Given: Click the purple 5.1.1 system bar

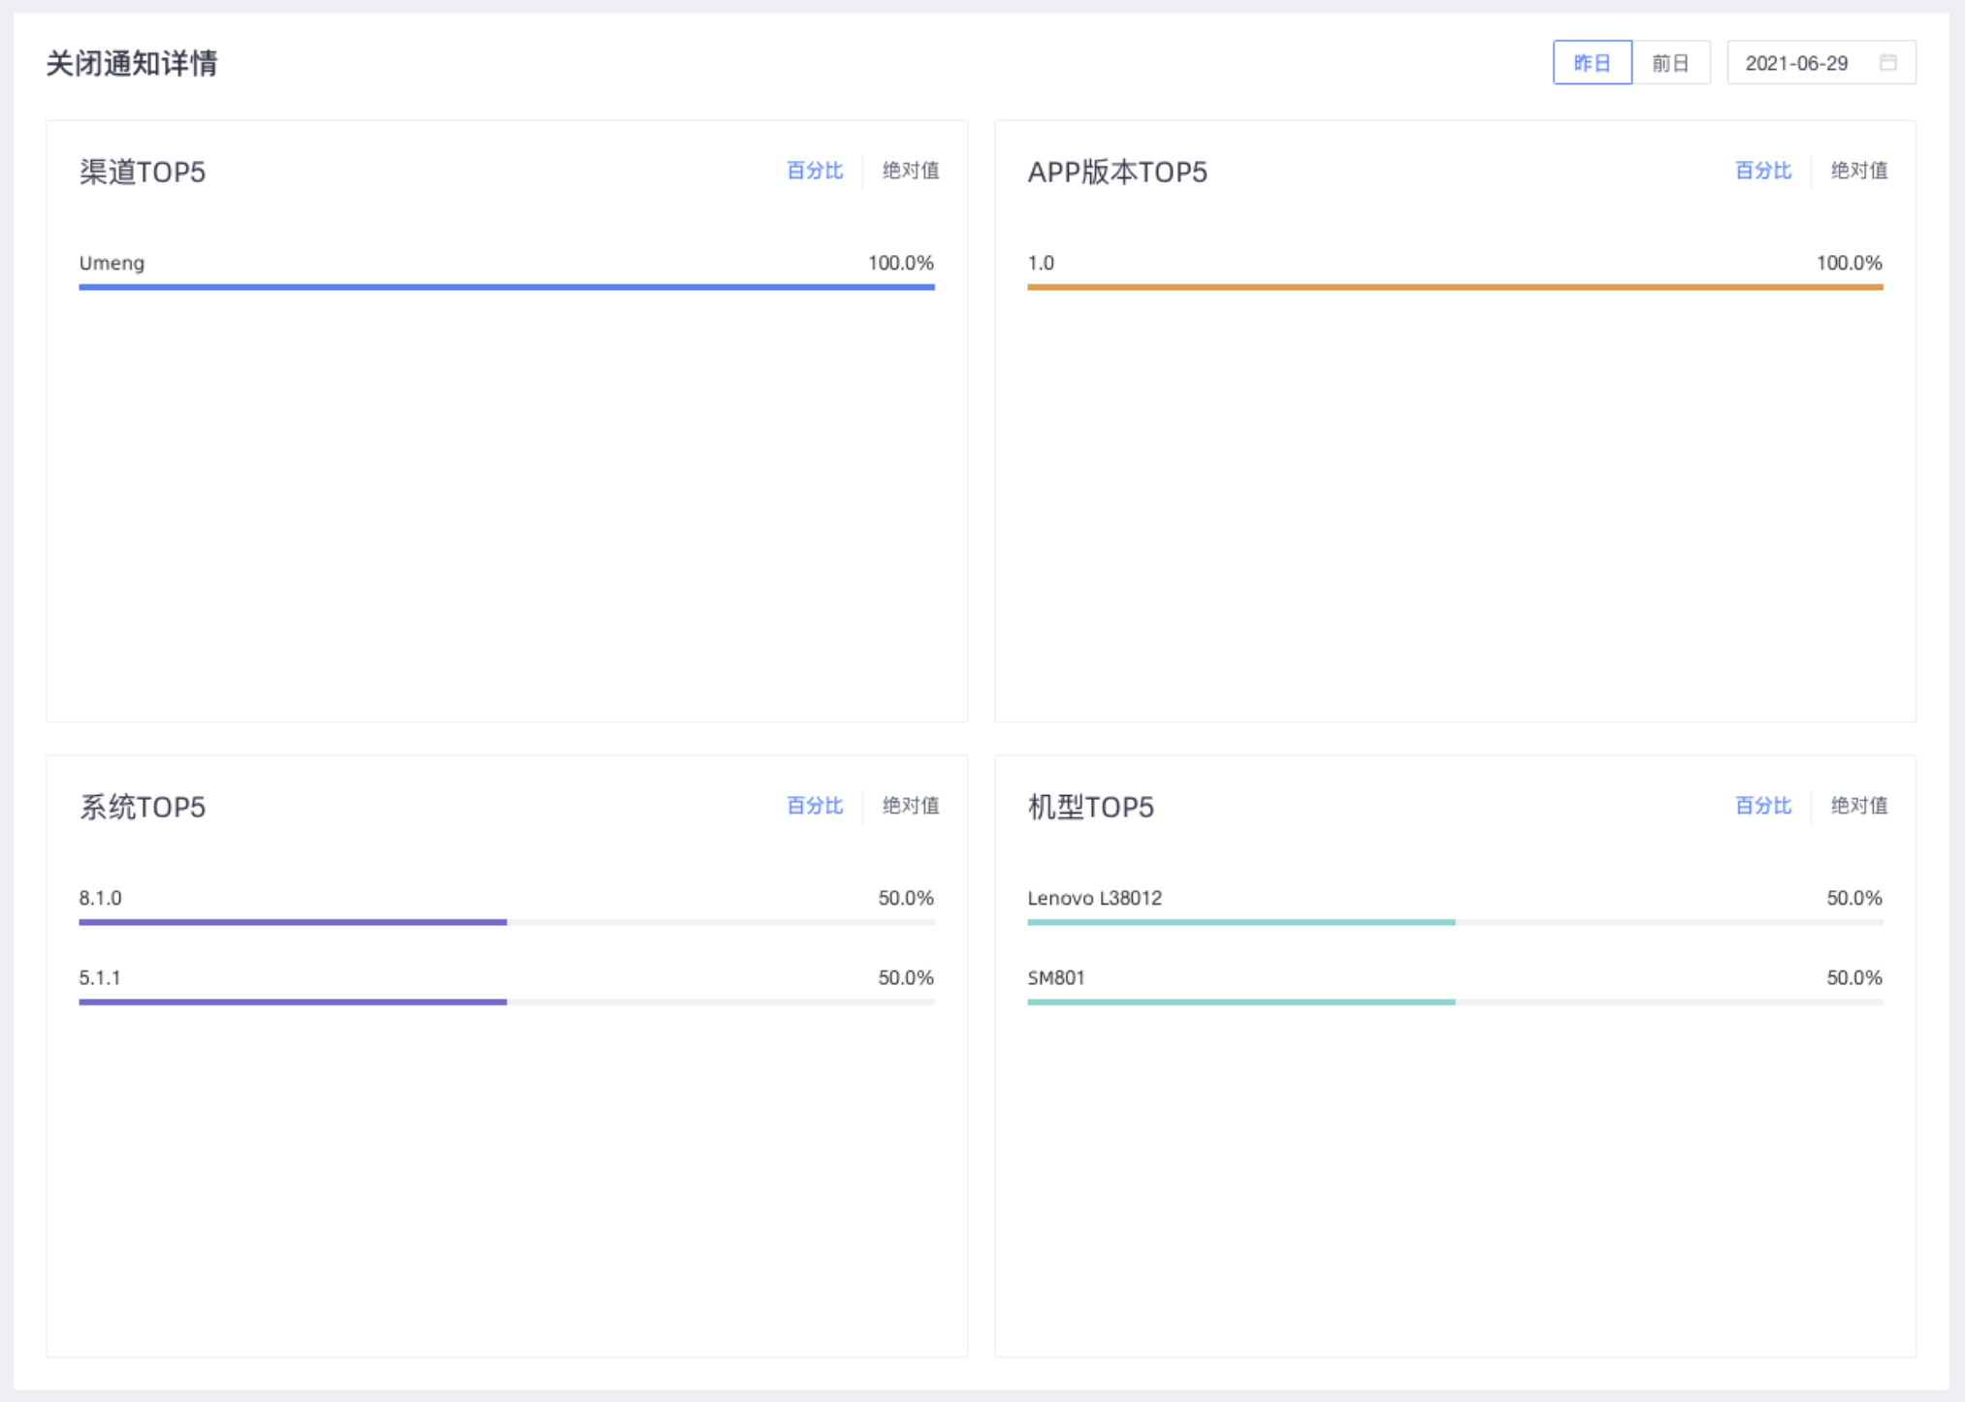Looking at the screenshot, I should point(293,1002).
